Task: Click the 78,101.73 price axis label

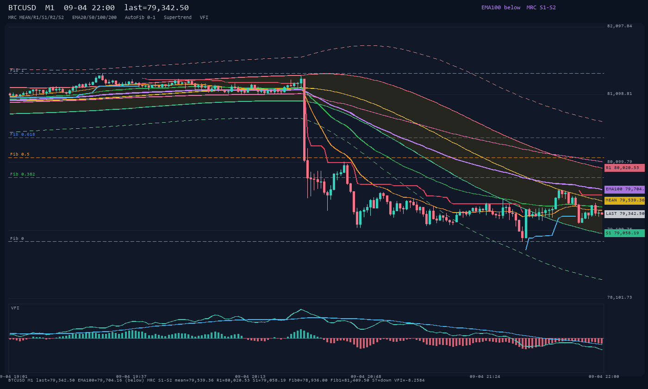Action: 619,297
